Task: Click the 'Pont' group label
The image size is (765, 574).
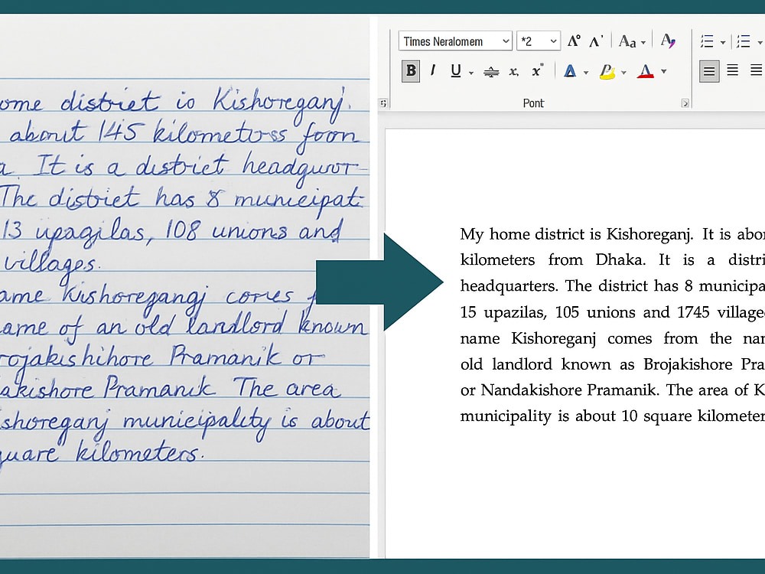Action: 533,103
